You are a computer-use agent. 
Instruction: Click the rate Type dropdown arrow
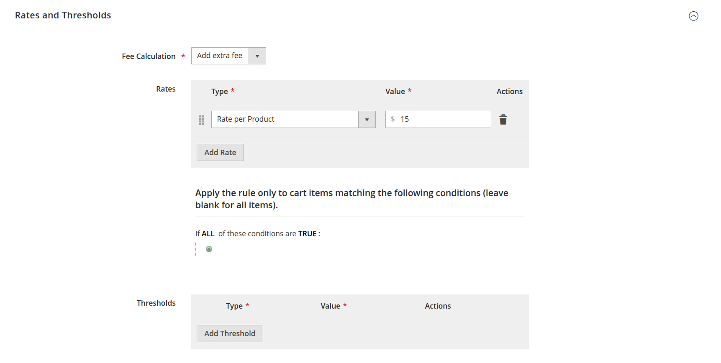click(367, 120)
